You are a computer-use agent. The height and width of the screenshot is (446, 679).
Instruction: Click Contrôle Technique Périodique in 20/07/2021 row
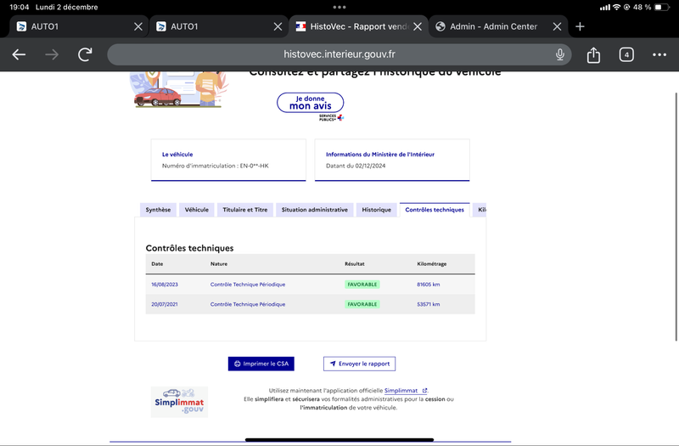pyautogui.click(x=248, y=304)
